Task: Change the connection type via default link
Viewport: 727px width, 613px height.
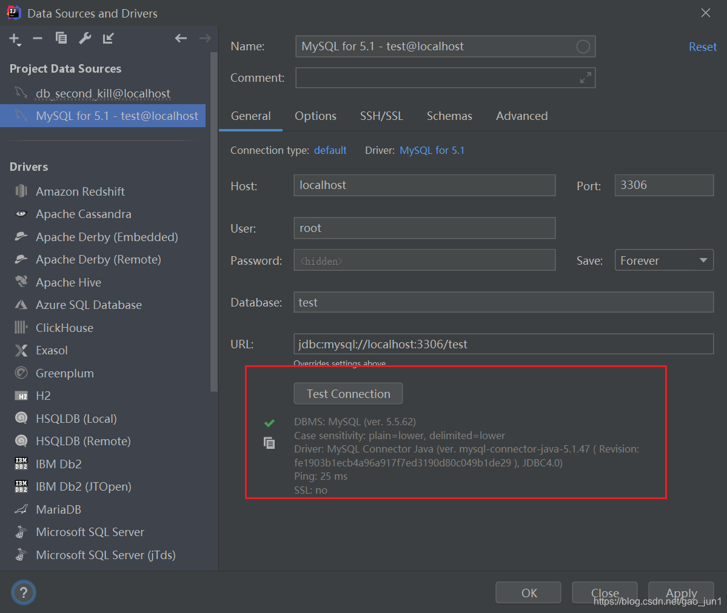Action: [x=330, y=150]
